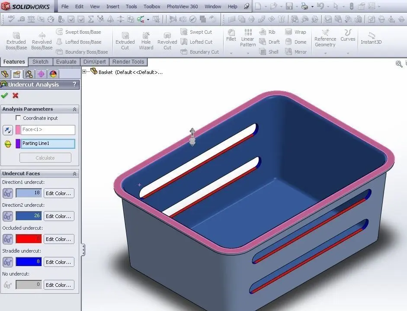The height and width of the screenshot is (311, 407).
Task: Toggle visibility of No undercut faces
Action: click(x=8, y=285)
